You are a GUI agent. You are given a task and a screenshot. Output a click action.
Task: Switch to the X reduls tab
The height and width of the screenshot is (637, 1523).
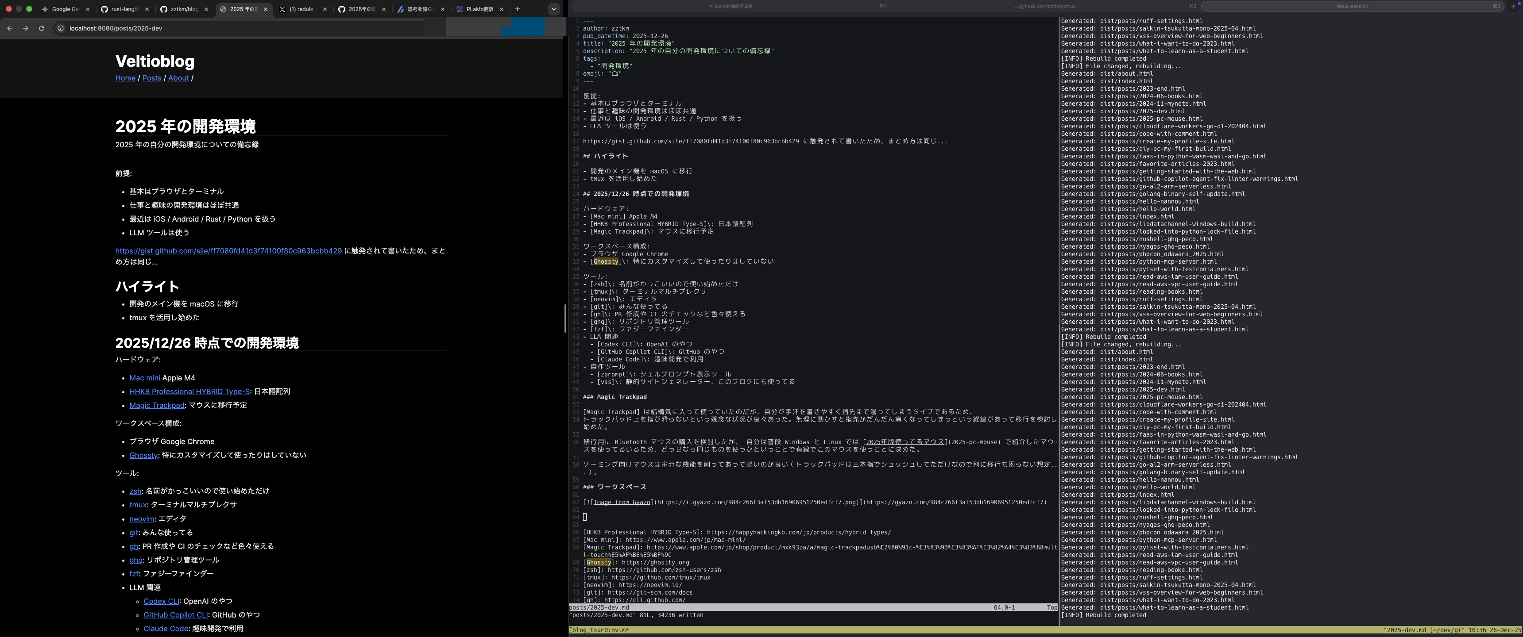(x=302, y=9)
